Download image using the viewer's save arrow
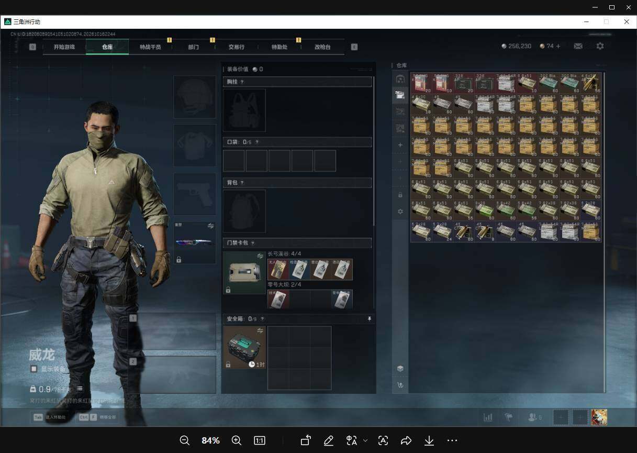Viewport: 637px width, 453px height. (429, 440)
